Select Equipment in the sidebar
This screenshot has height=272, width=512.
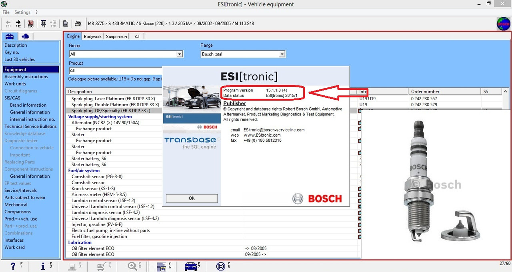pyautogui.click(x=31, y=69)
